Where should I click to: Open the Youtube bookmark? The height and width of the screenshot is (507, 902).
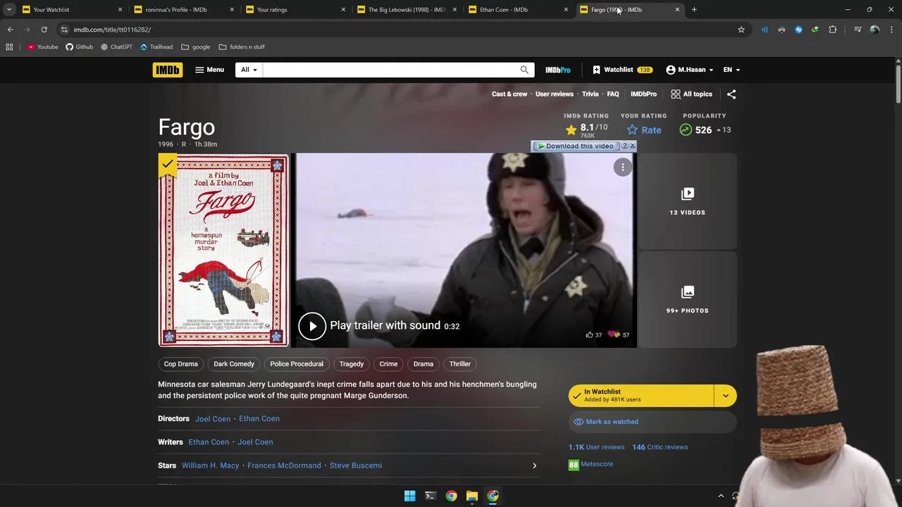point(42,47)
